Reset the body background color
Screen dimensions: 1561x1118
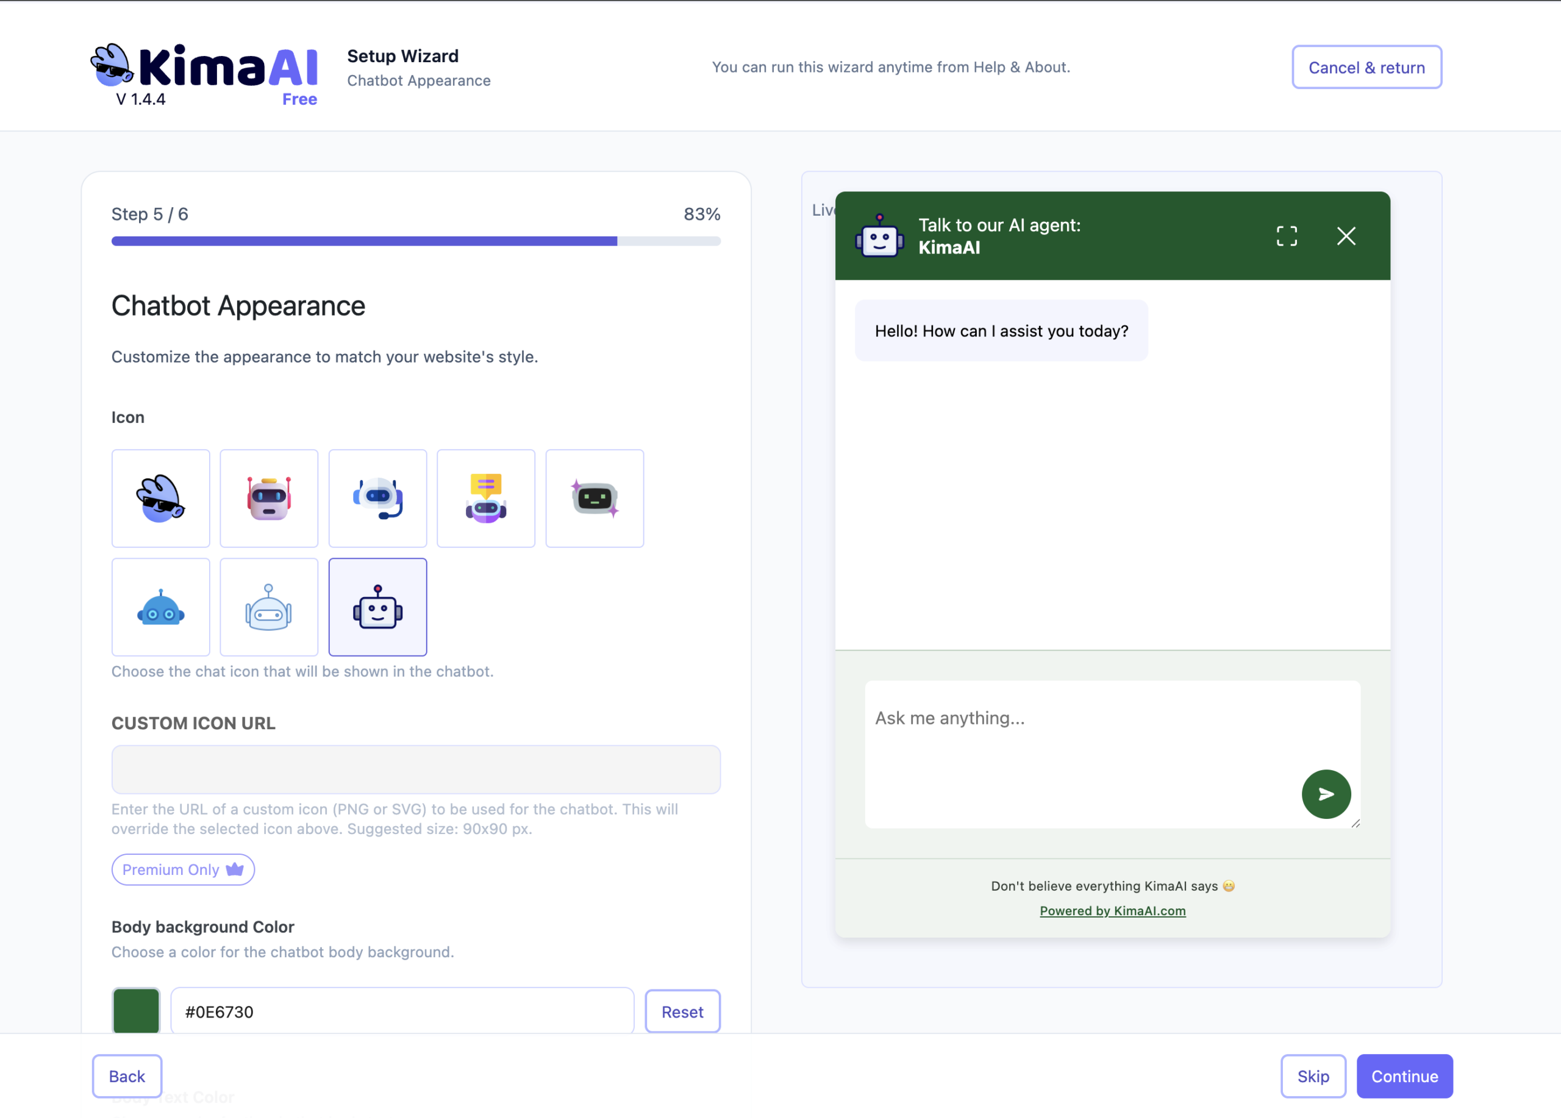pos(682,1011)
